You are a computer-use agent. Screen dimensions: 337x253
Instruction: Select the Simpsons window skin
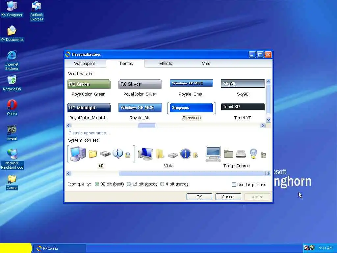(x=191, y=108)
